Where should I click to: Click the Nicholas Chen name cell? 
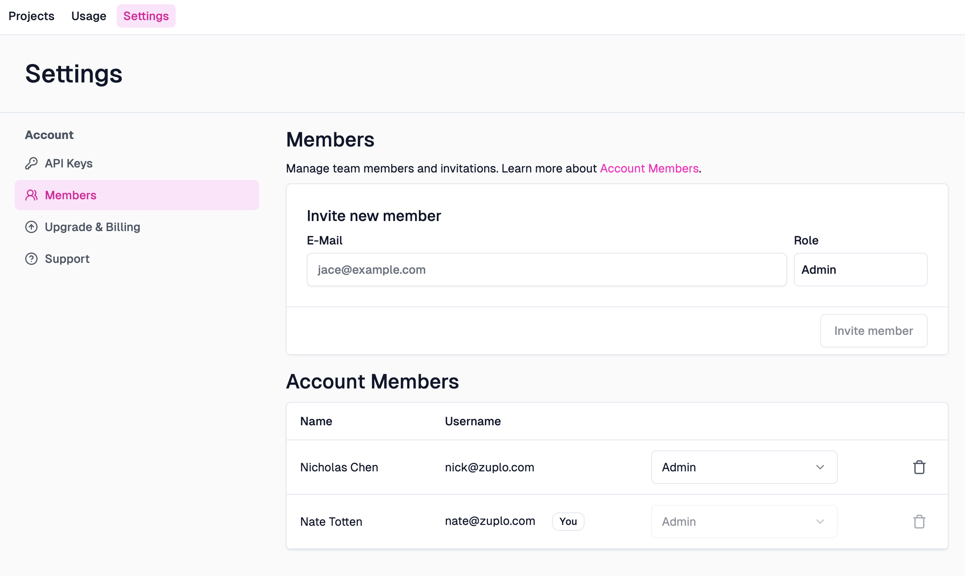coord(339,467)
